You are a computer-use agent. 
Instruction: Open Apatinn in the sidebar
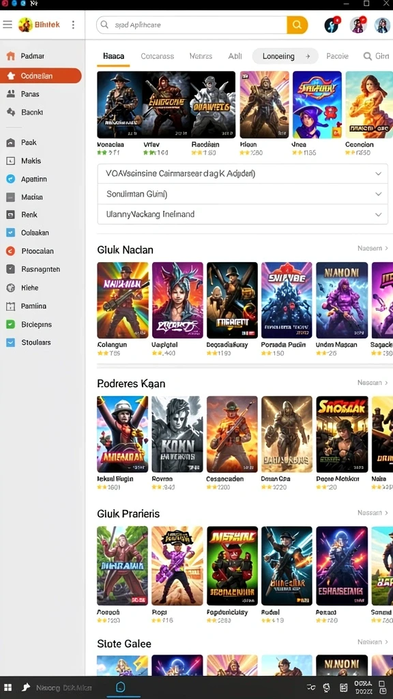click(33, 179)
